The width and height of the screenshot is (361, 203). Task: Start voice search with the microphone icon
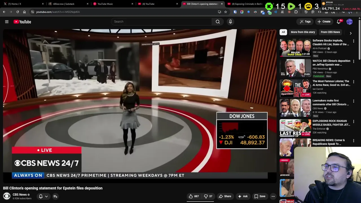(x=230, y=21)
